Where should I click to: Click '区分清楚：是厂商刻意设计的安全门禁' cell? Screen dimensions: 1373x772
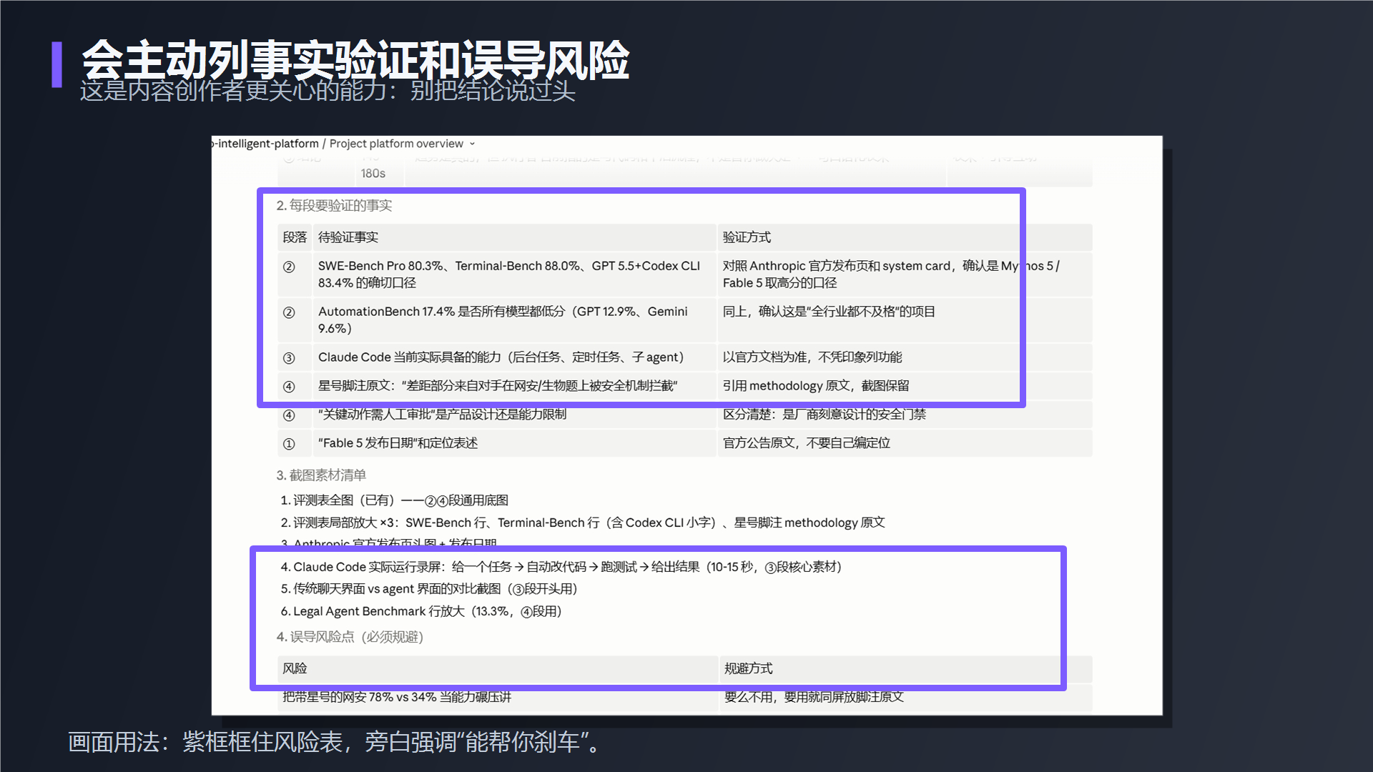(905, 415)
